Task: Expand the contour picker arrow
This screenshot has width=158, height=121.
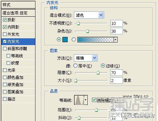Action: 86,100
